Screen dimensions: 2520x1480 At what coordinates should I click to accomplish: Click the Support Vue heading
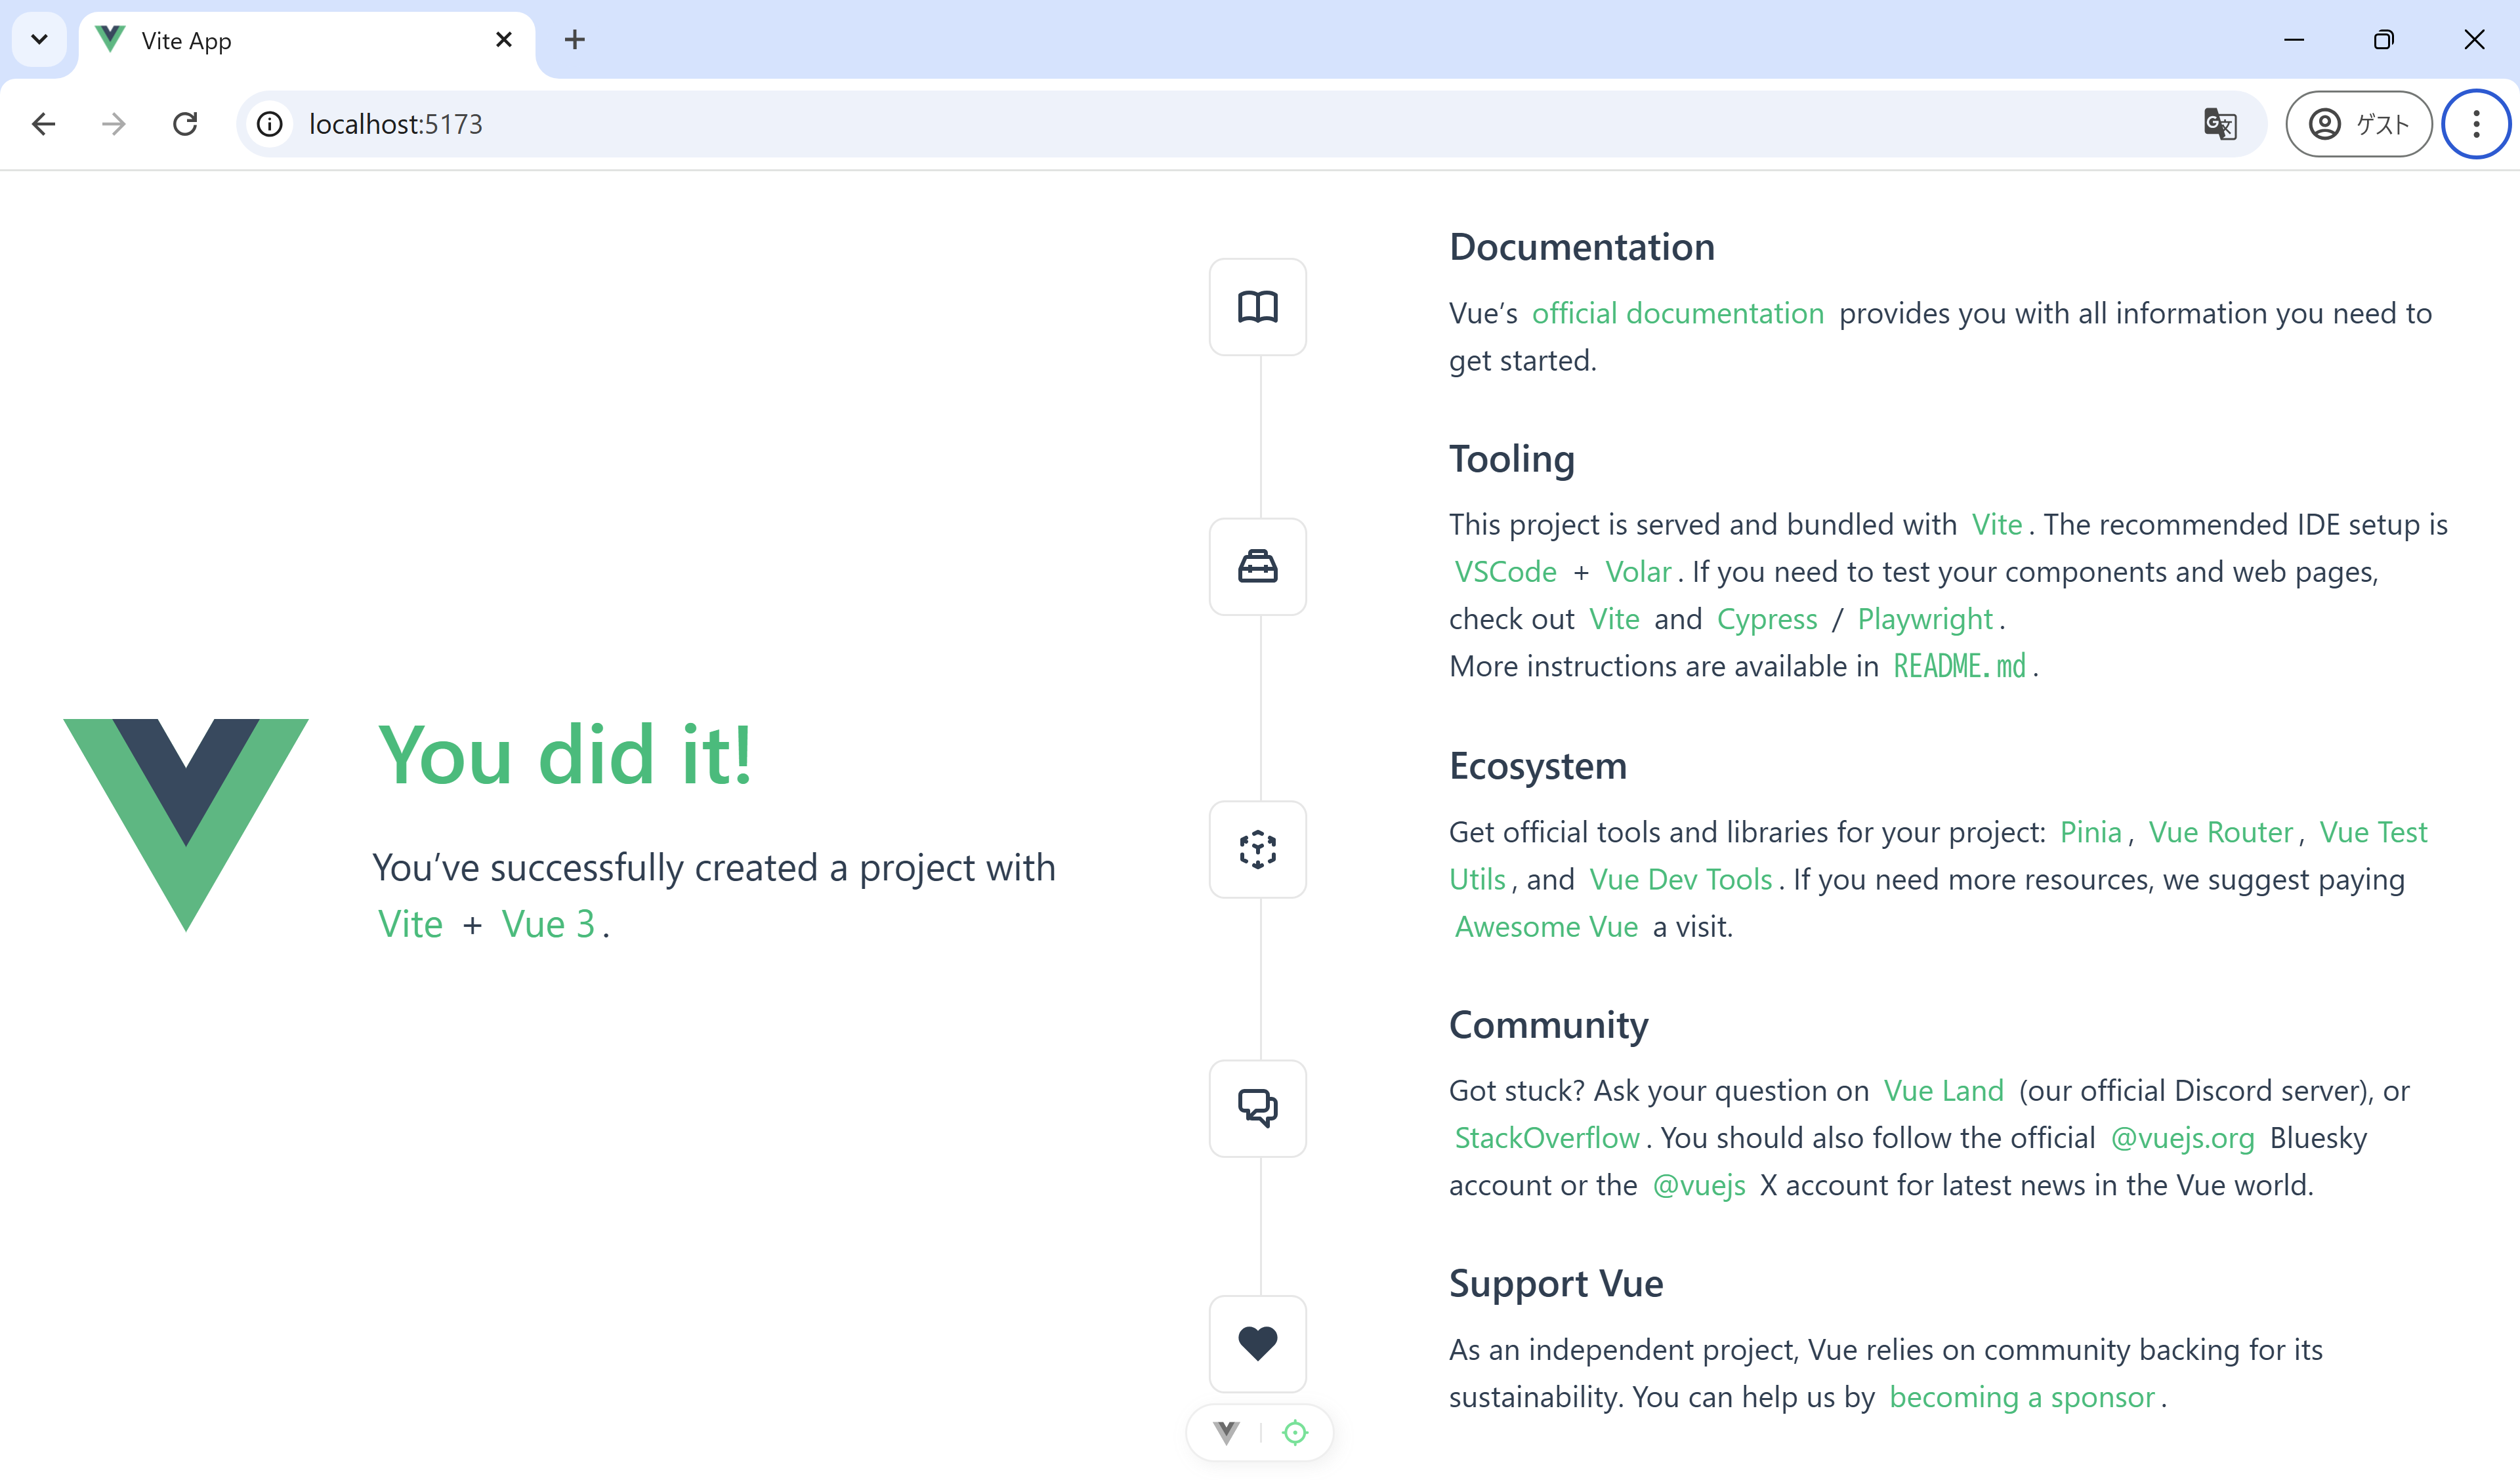[1556, 1284]
